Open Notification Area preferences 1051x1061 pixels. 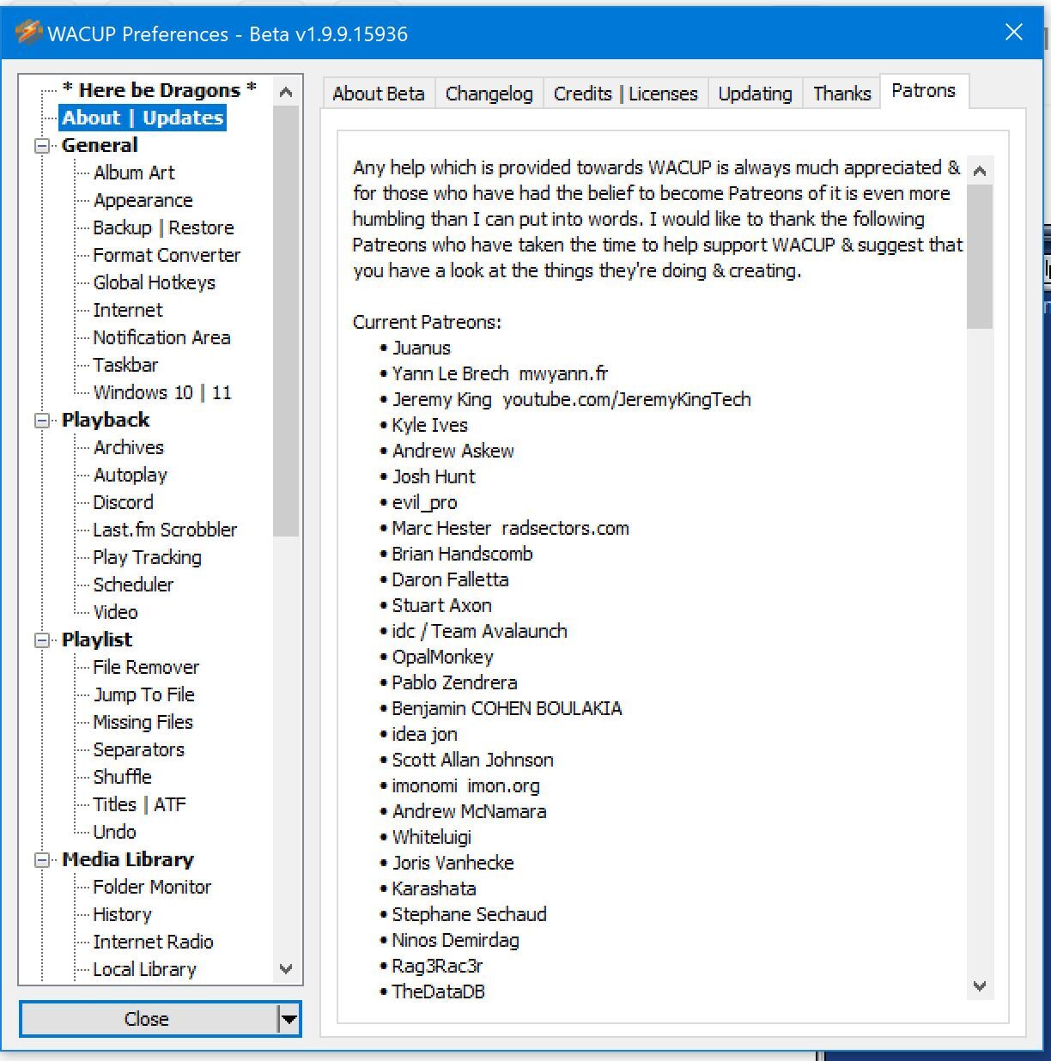point(161,337)
